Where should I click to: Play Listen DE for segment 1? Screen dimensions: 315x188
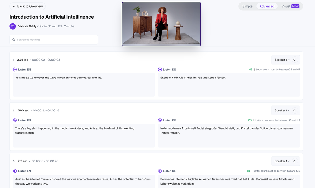(x=167, y=69)
